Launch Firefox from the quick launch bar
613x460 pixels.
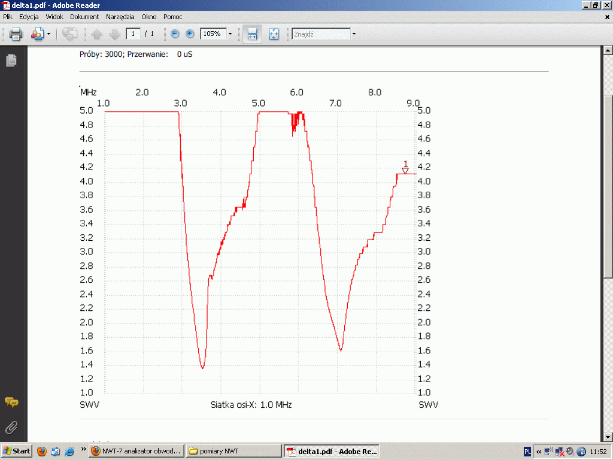41,451
